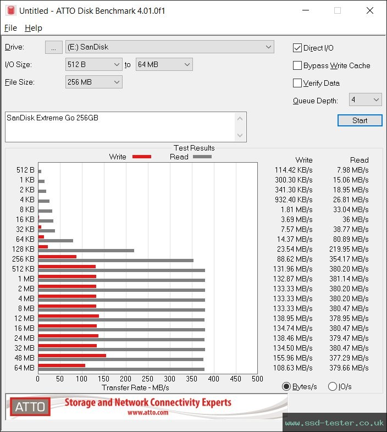Click the 88.62 MB/s write value
The width and height of the screenshot is (387, 432).
click(x=295, y=259)
